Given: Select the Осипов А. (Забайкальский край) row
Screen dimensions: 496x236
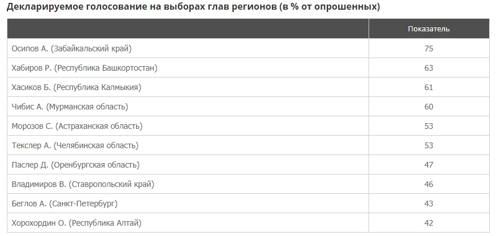Looking at the screenshot, I should point(75,48).
